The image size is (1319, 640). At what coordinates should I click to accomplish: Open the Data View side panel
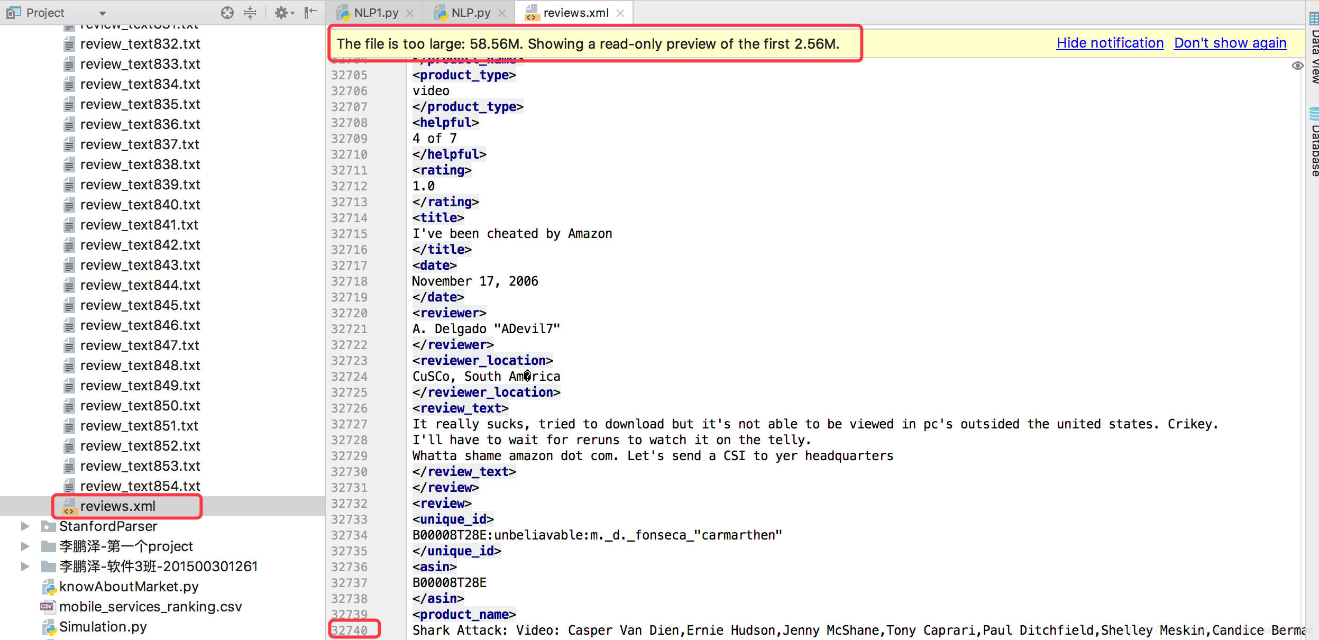1314,48
